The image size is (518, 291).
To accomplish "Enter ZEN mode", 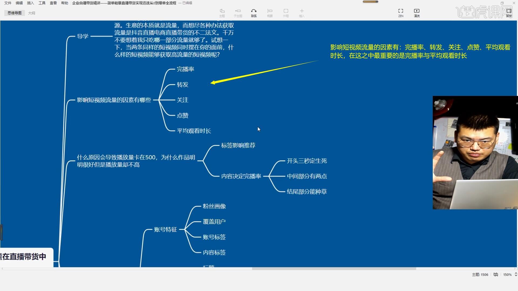I will coord(401,13).
